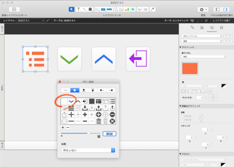The height and width of the screenshot is (167, 234).
Task: Click the pencil edit layout icon
Action: pyautogui.click(x=48, y=20)
